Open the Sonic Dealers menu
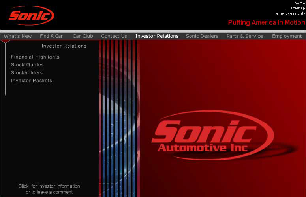This screenshot has width=306, height=197. point(202,36)
